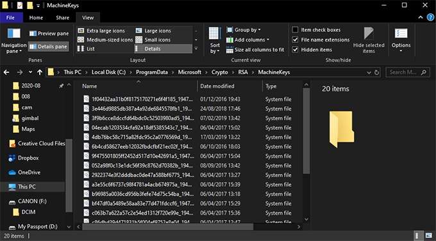Open the Sort by menu
Screen dimensions: 436x241
214,40
